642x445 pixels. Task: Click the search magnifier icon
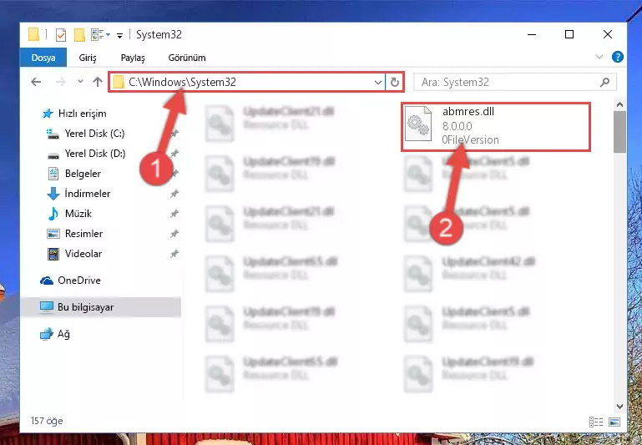coord(604,83)
